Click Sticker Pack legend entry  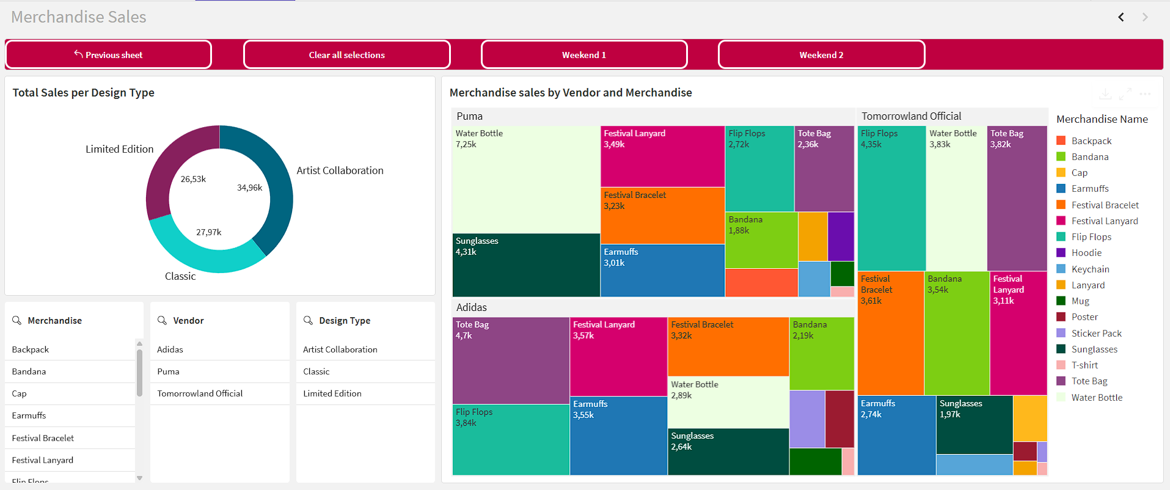pyautogui.click(x=1089, y=333)
